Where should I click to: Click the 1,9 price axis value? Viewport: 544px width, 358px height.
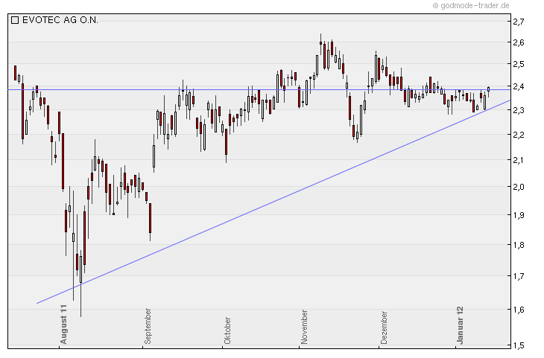[x=519, y=215]
